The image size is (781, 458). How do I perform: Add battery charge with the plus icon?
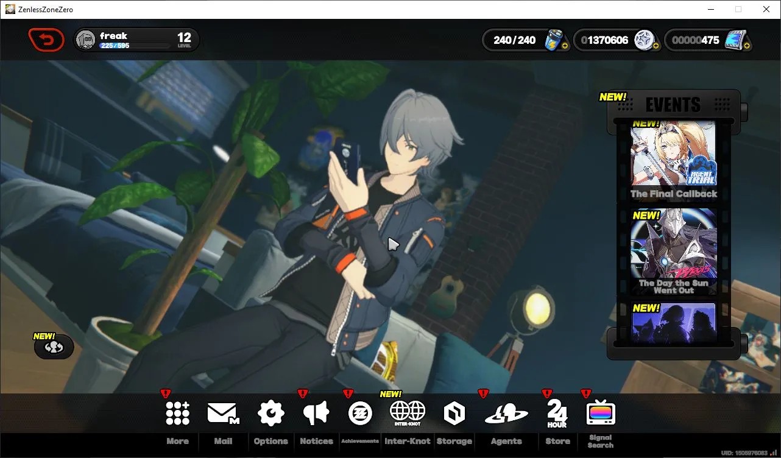pos(565,46)
